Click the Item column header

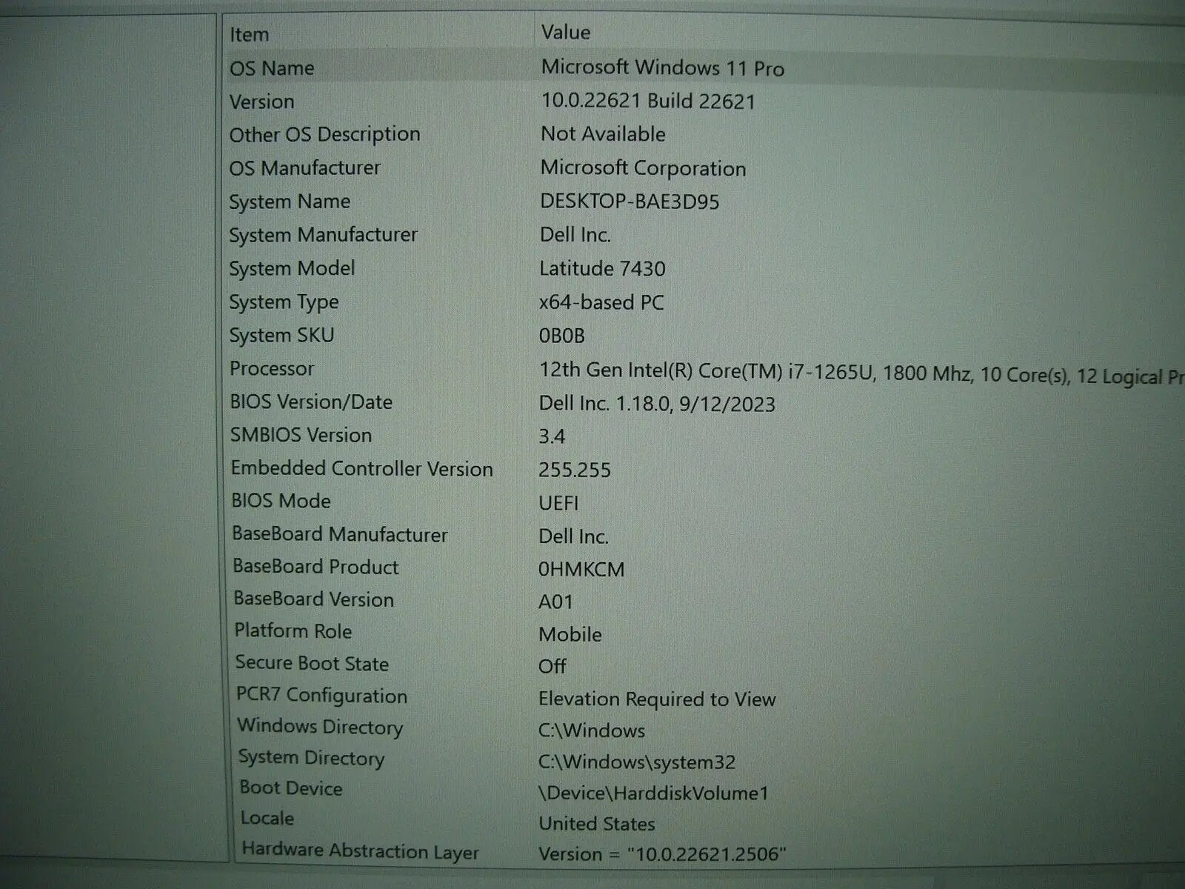[x=249, y=35]
